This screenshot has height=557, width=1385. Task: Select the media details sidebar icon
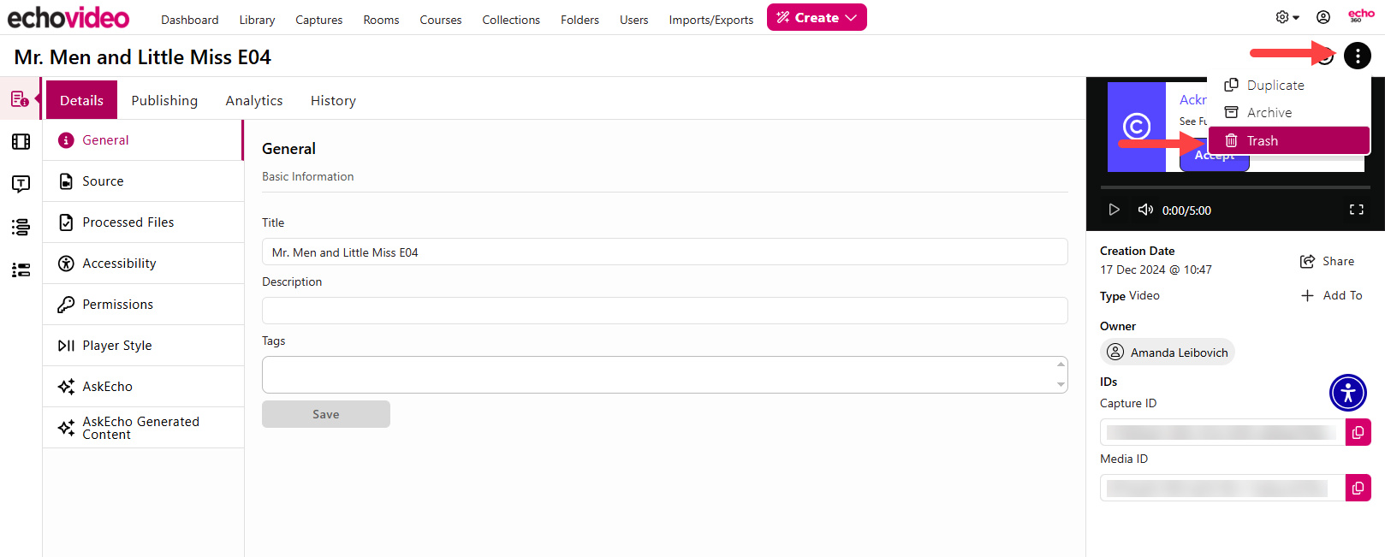[x=21, y=99]
